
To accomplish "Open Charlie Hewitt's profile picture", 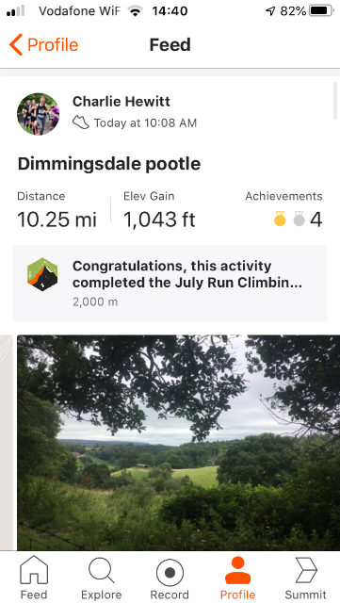I will [38, 114].
